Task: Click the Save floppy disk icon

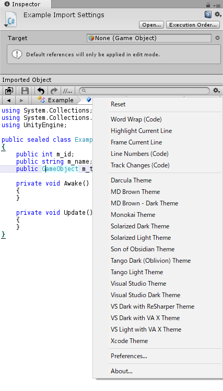Action: 25,91
